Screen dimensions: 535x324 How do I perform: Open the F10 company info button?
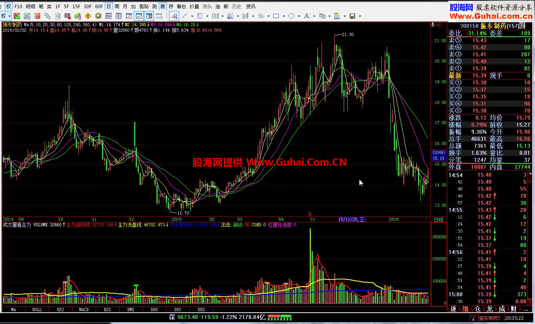coord(18,6)
